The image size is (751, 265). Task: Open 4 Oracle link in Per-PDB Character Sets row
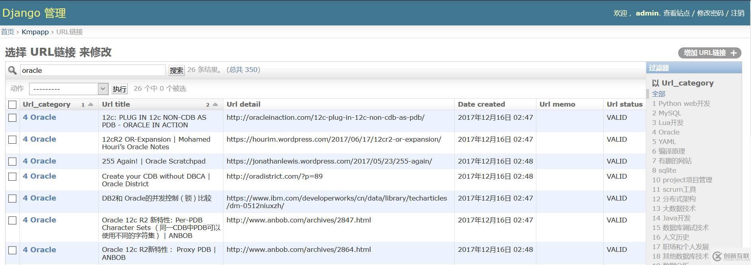pos(39,220)
